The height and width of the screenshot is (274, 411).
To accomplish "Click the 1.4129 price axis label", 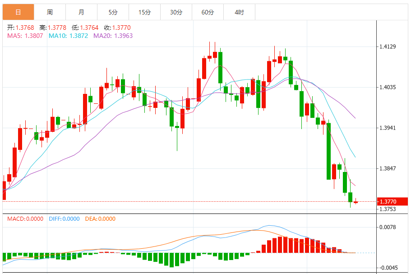I will 388,46.
